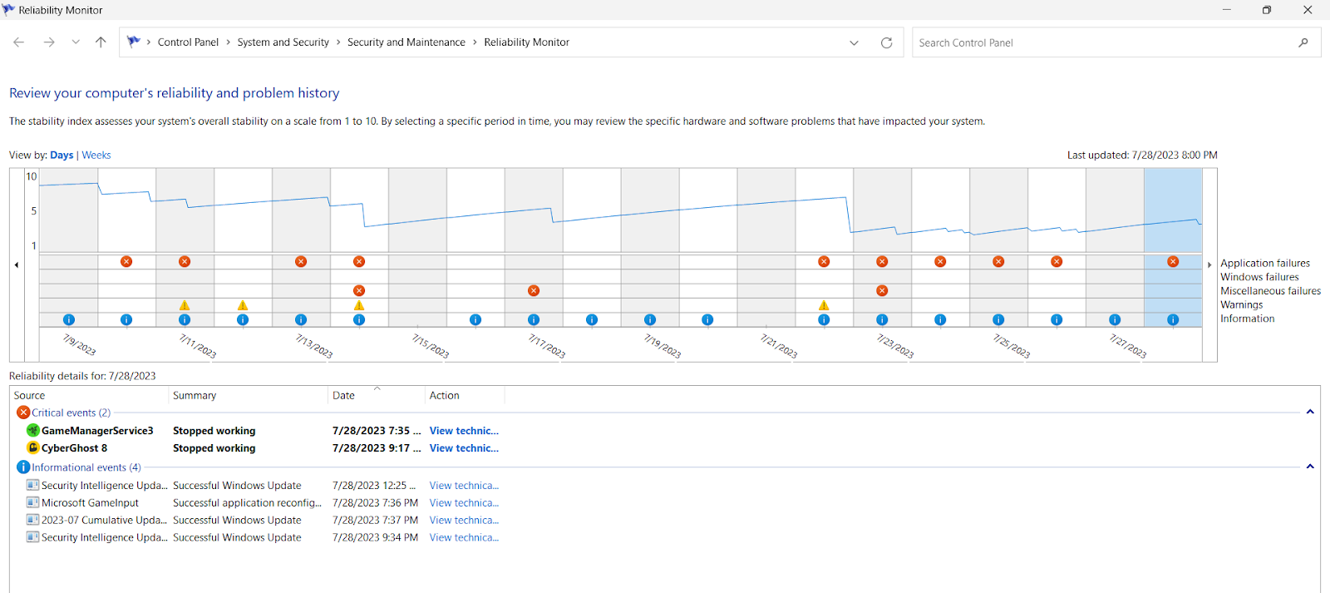Open View technical details for CyberGhost 8
The image size is (1330, 593).
pos(464,448)
